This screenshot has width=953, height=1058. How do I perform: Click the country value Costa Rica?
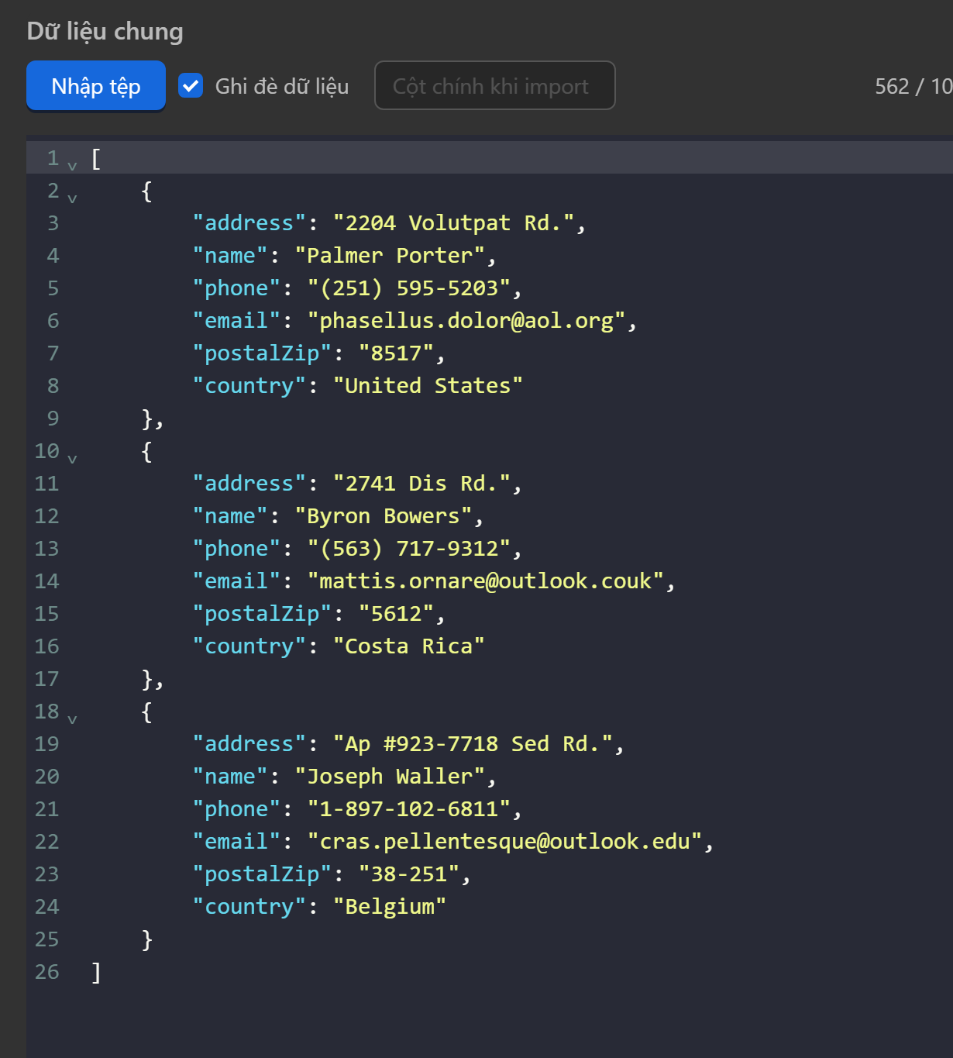pos(408,646)
